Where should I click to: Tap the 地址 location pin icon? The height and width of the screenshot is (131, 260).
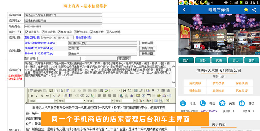point(183,103)
